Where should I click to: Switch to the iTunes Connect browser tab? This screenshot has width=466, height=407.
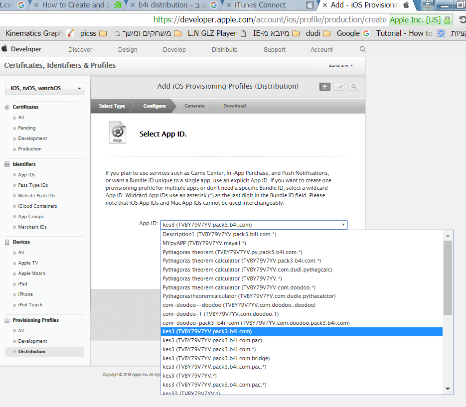[269, 5]
